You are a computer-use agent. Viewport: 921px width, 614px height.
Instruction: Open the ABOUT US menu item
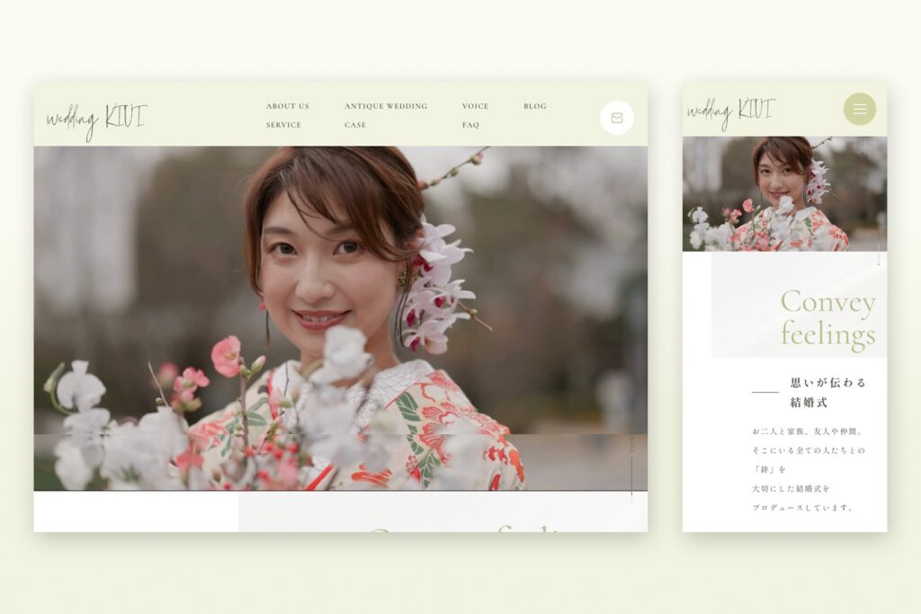(287, 106)
